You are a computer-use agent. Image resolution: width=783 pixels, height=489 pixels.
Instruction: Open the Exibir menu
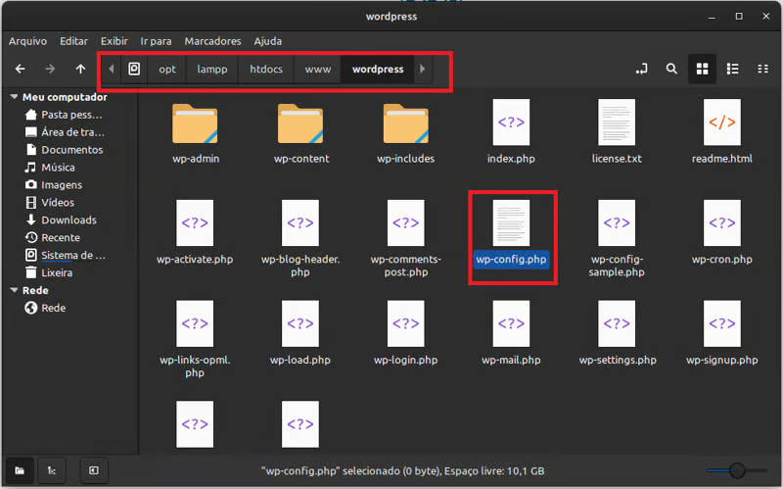(115, 41)
